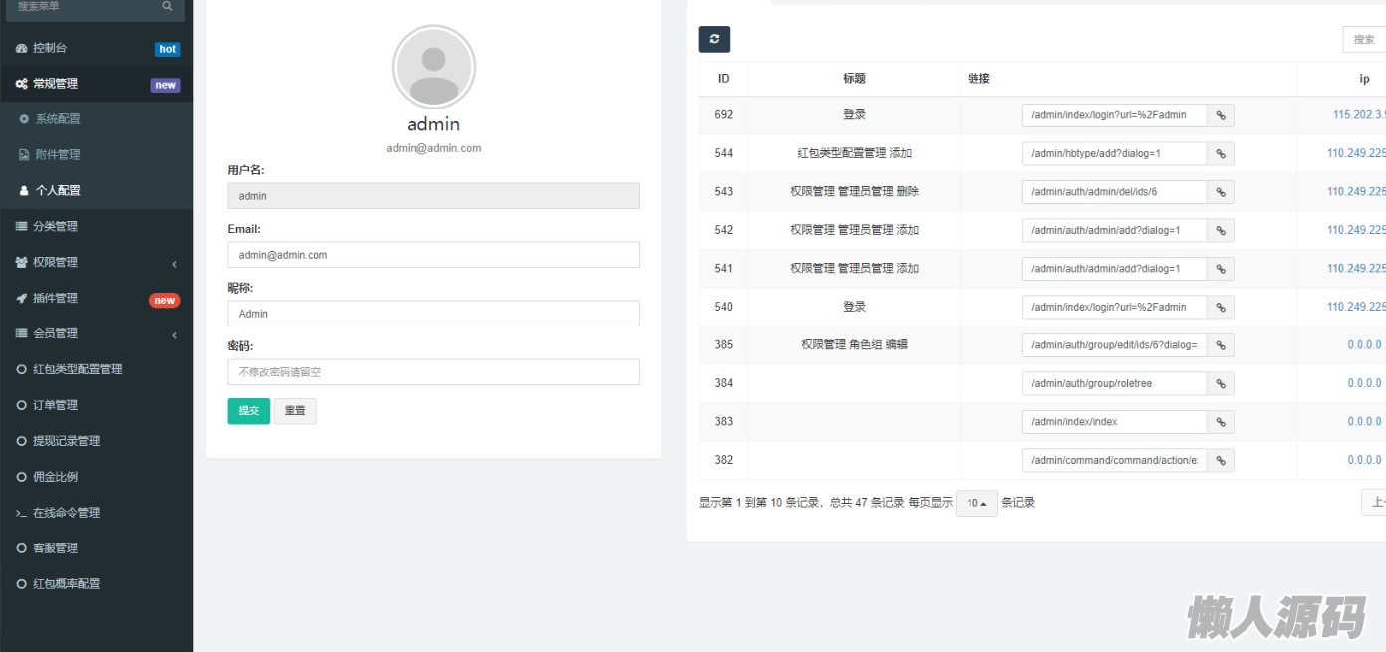
Task: Click link icon for log row 382
Action: point(1220,461)
